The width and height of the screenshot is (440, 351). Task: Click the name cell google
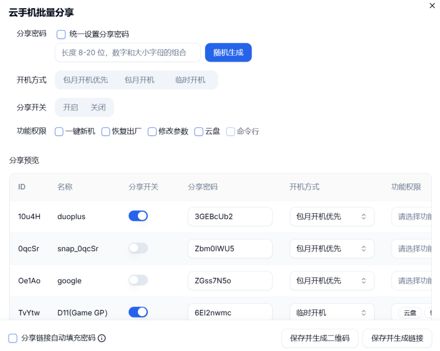point(70,281)
